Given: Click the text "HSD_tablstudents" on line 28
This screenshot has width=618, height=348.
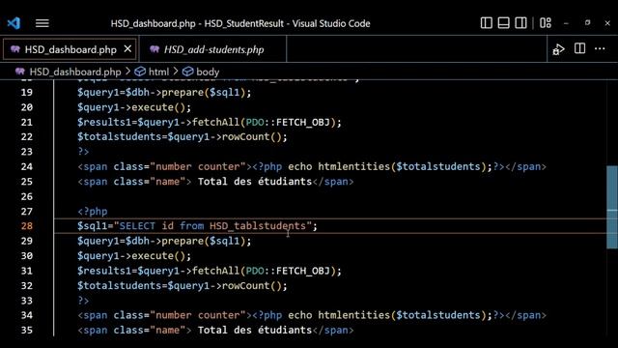Looking at the screenshot, I should pyautogui.click(x=258, y=226).
